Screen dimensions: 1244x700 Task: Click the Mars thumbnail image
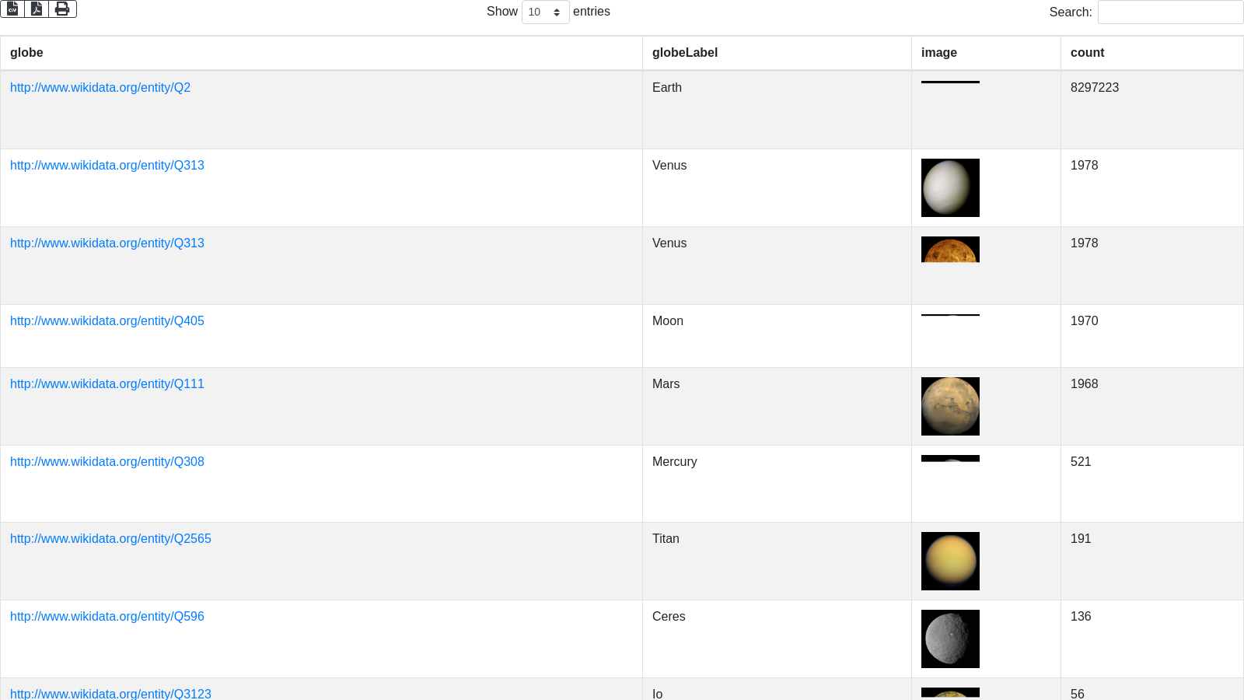tap(950, 407)
